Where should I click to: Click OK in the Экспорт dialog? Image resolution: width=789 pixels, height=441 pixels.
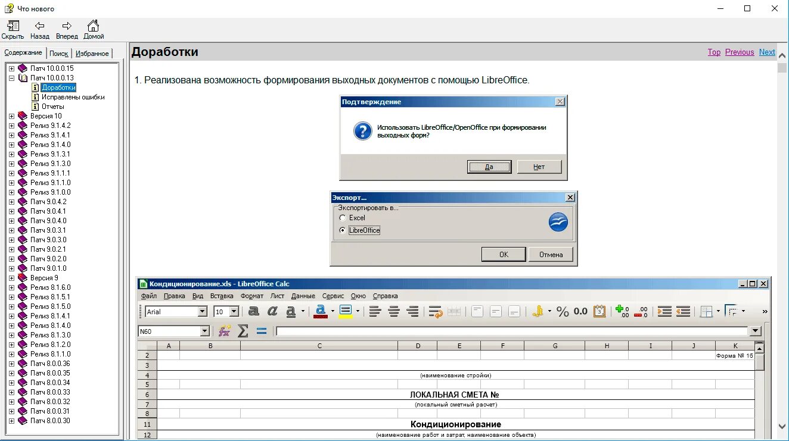coord(504,254)
